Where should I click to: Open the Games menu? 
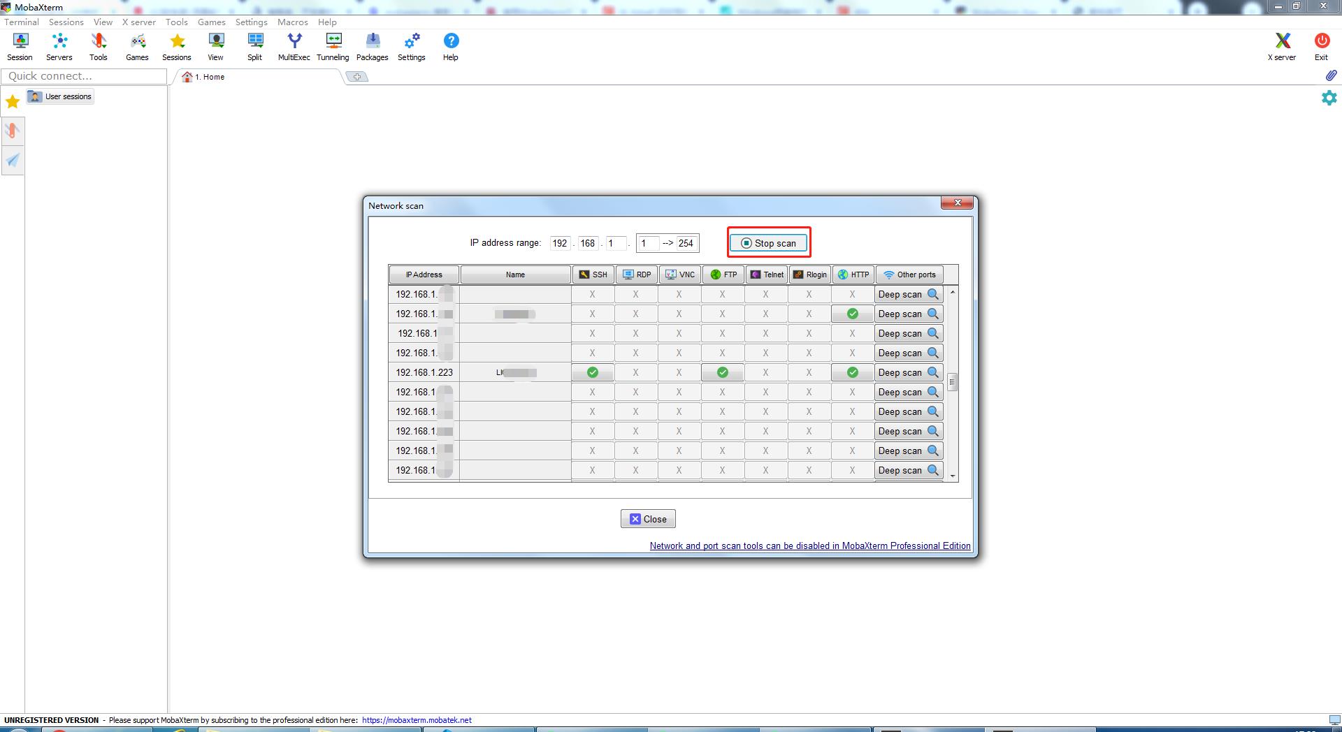(x=212, y=22)
